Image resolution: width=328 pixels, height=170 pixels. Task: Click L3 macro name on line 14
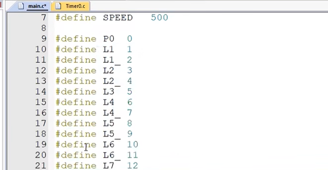[x=109, y=92]
